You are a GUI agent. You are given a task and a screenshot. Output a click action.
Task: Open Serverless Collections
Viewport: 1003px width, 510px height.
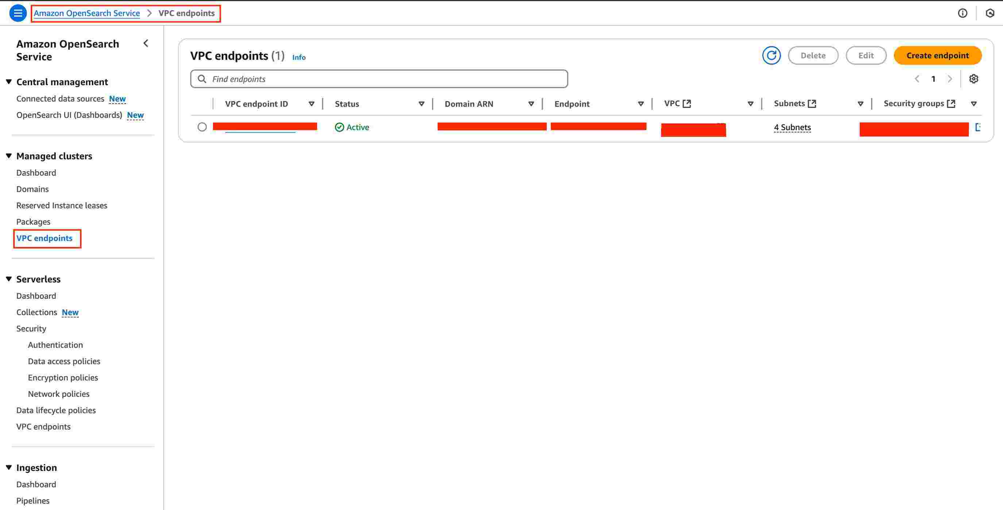(36, 312)
